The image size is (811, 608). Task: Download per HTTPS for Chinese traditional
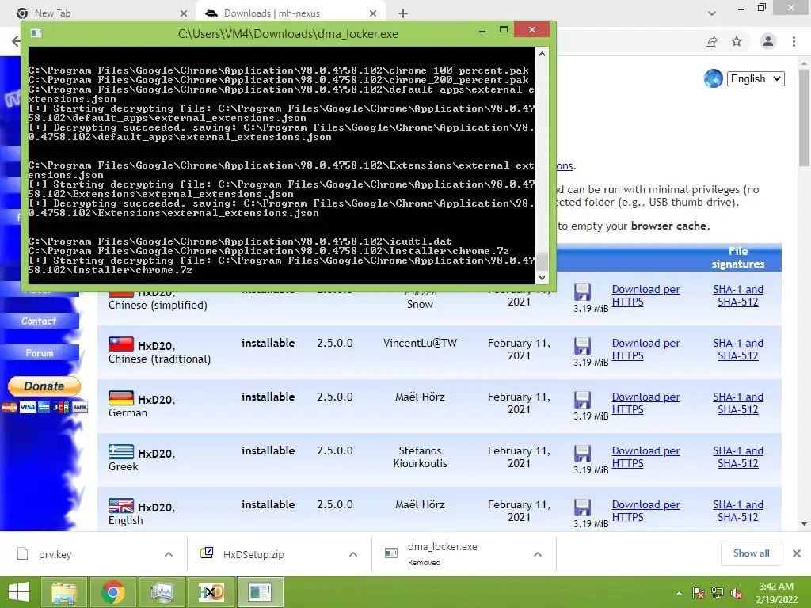coord(645,349)
